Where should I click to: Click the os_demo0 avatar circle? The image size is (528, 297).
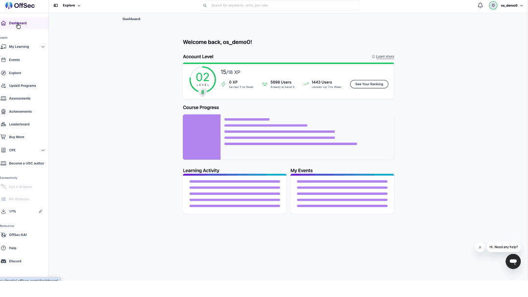[x=493, y=5]
